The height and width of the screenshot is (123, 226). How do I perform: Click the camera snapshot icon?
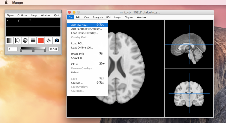pyautogui.click(x=56, y=40)
